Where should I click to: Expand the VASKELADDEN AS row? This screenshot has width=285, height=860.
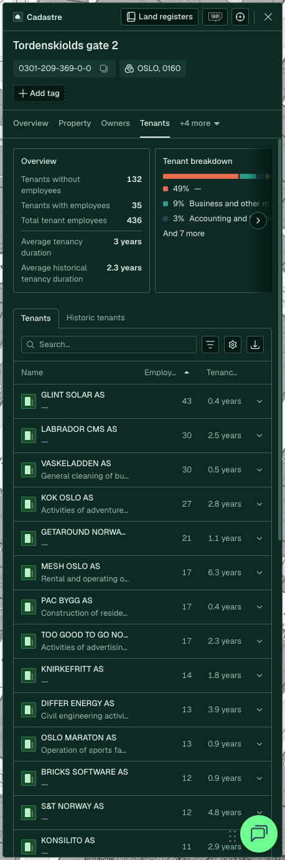(x=259, y=470)
